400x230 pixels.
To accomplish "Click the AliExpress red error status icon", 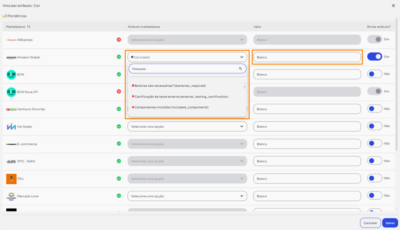I will (x=119, y=39).
